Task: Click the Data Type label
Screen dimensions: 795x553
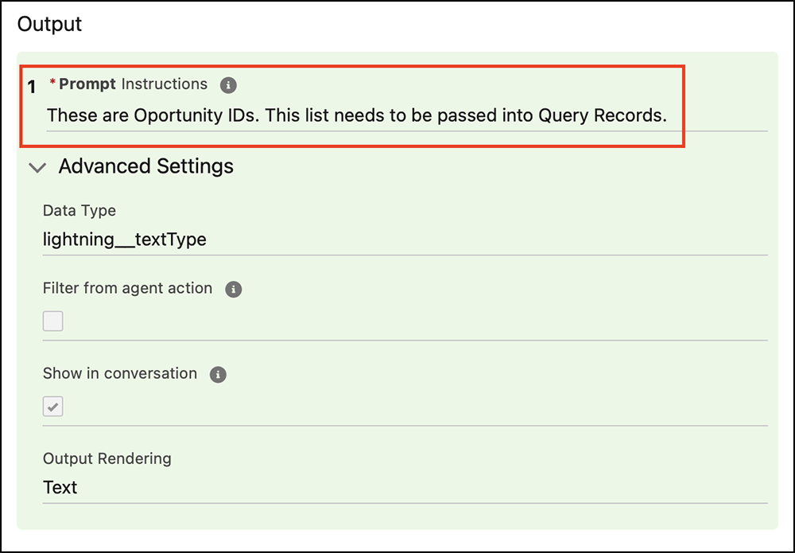Action: (x=79, y=211)
